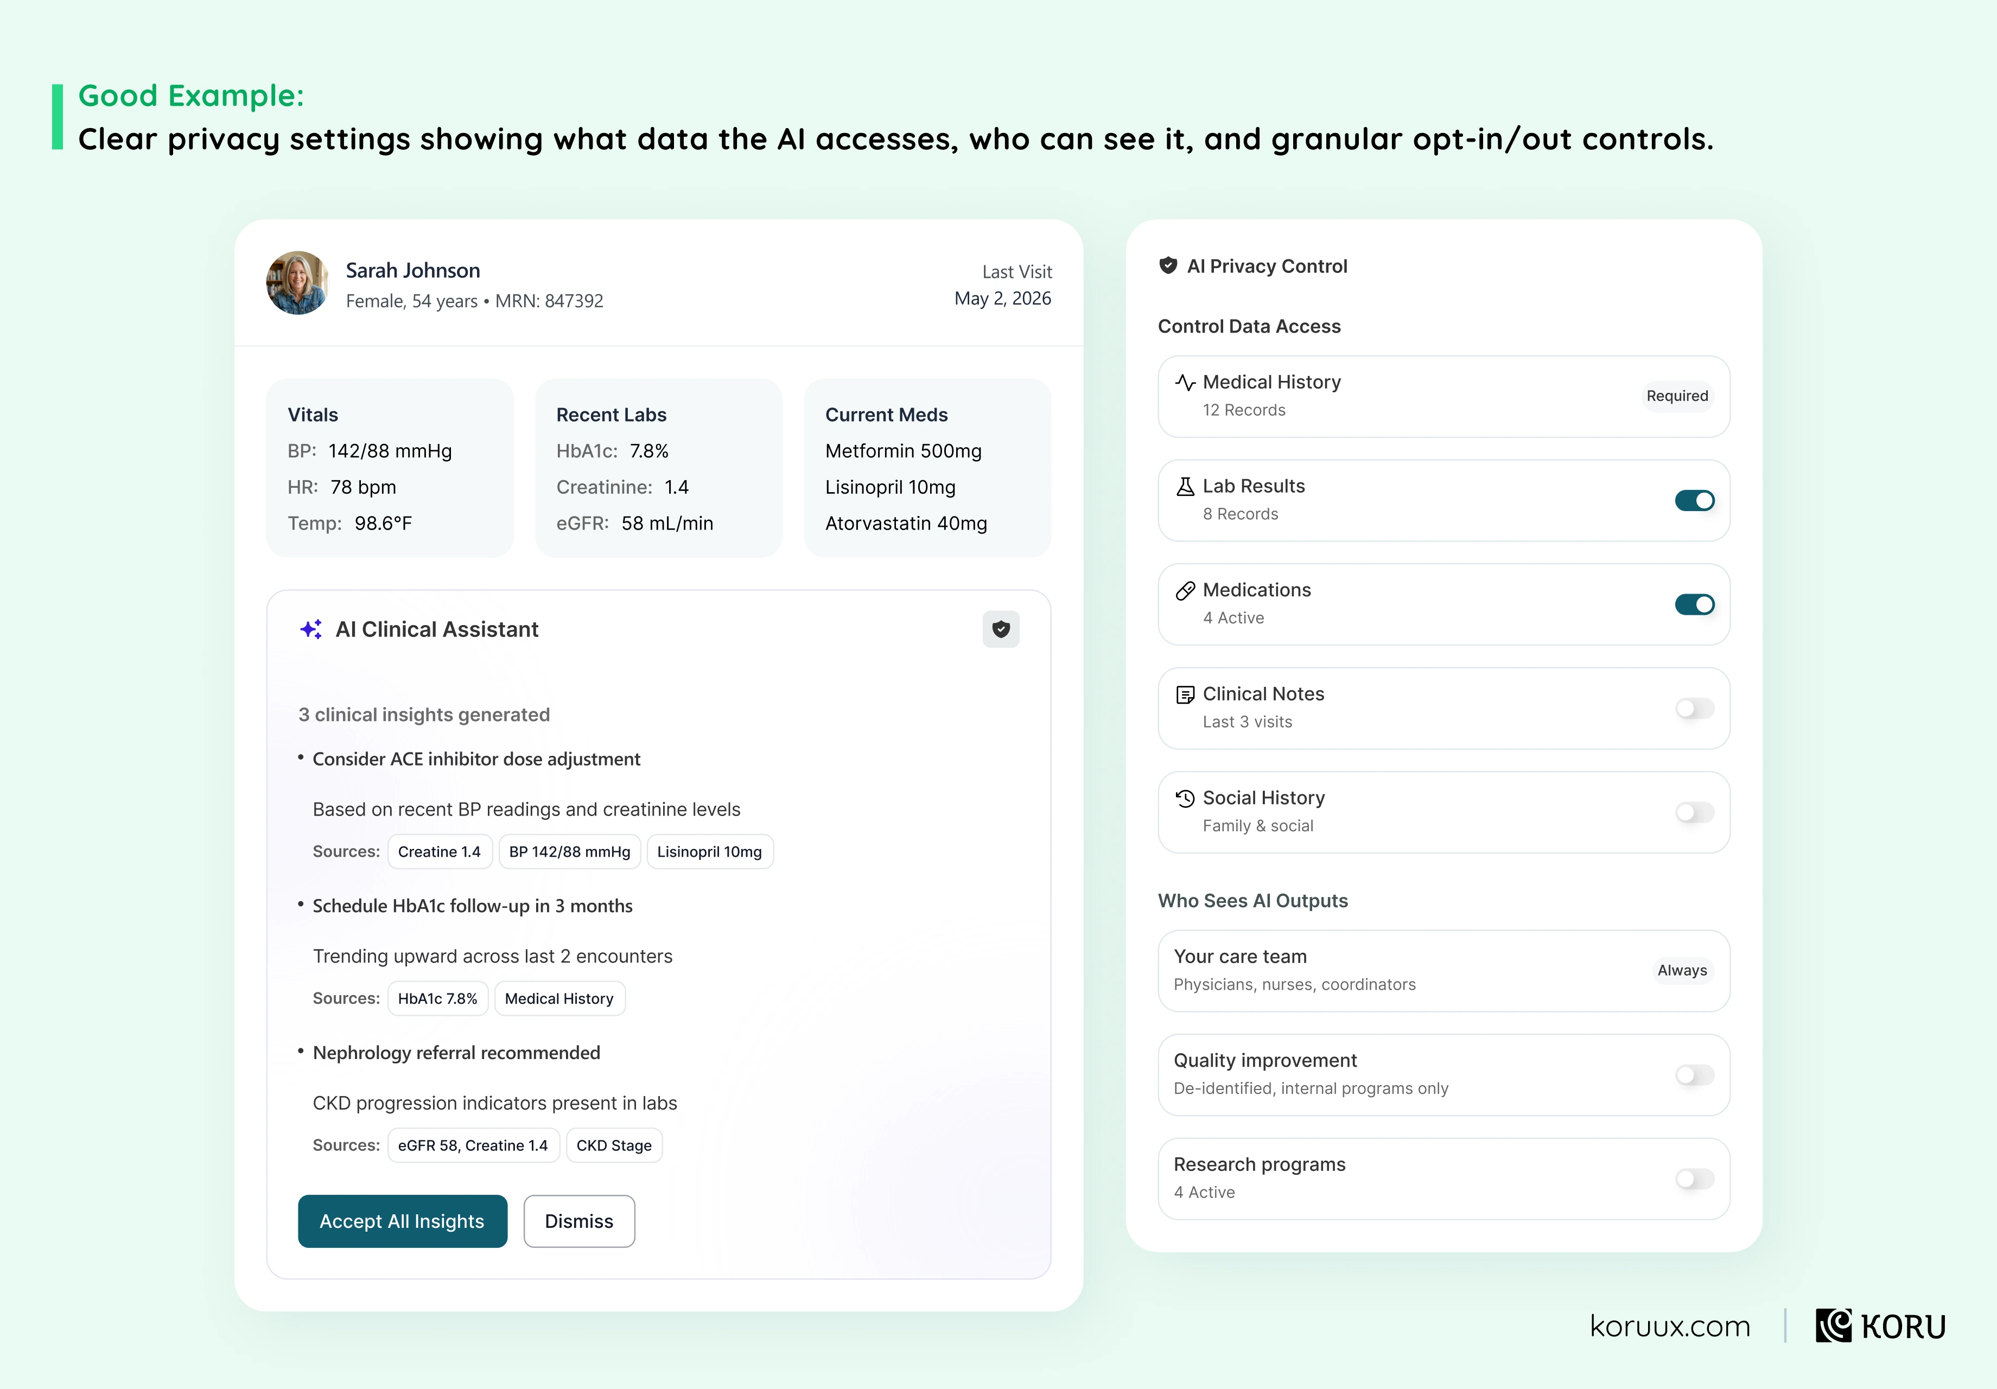1997x1389 pixels.
Task: Click Lisinopril 10mg in Current Meds
Action: 891,487
